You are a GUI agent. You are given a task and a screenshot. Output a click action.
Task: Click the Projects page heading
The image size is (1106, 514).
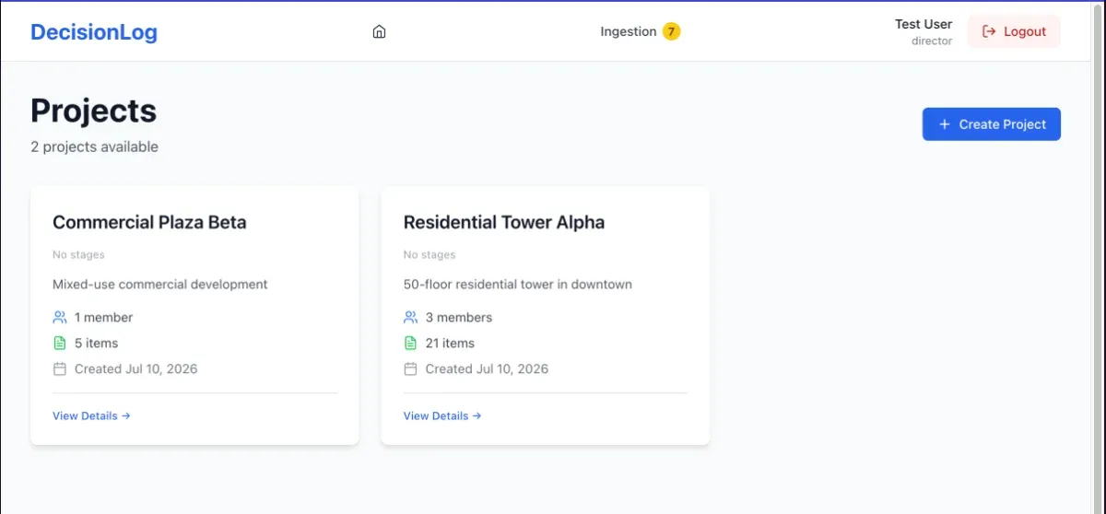click(94, 111)
